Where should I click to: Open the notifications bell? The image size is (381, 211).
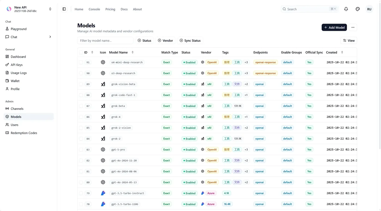click(346, 9)
